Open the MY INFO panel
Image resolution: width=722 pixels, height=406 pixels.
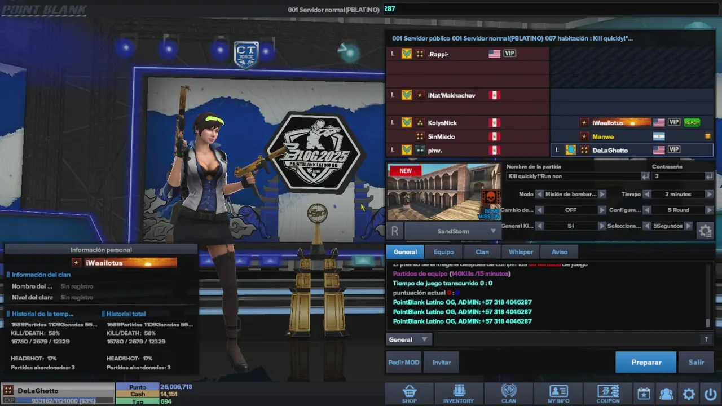558,394
